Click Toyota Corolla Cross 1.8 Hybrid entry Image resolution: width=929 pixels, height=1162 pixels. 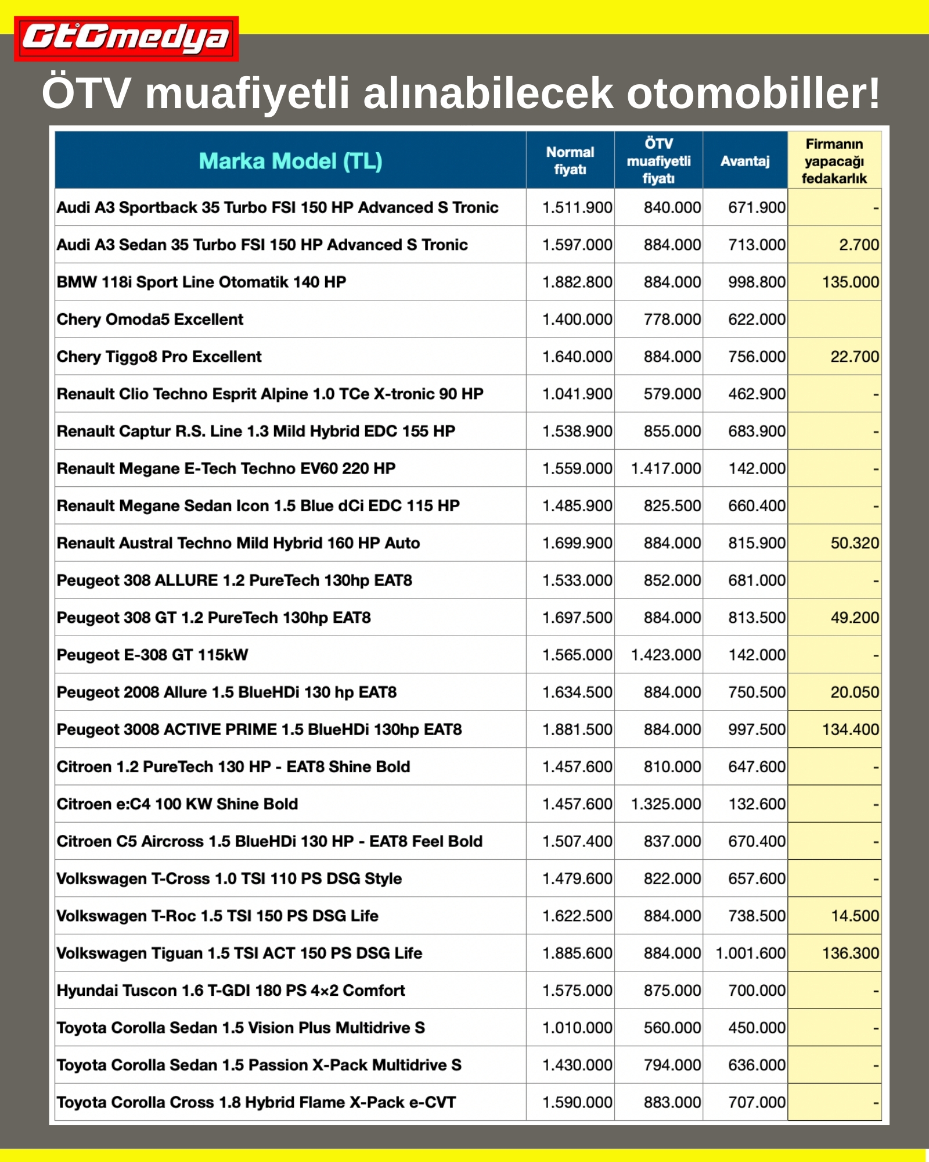256,1102
